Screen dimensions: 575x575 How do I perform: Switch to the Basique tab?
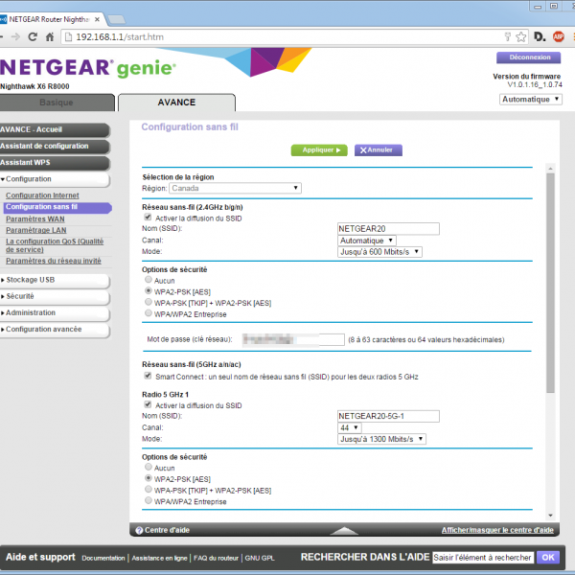(x=57, y=103)
